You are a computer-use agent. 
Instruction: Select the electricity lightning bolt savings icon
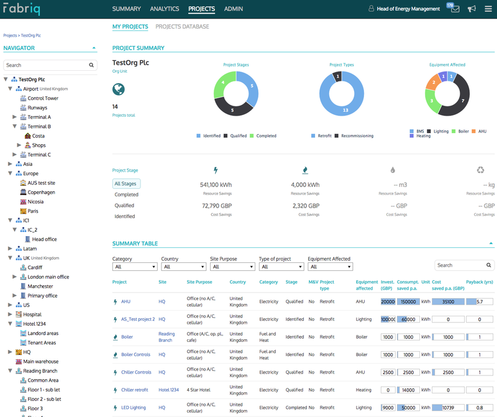click(x=216, y=170)
